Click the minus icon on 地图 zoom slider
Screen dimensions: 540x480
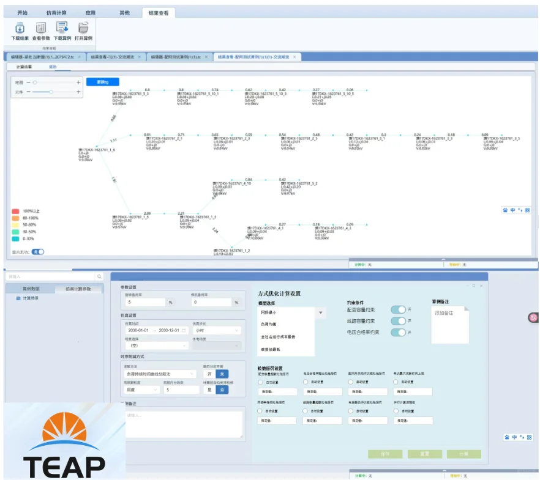(29, 83)
